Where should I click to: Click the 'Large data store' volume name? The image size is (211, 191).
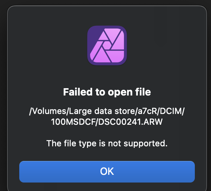(102, 111)
